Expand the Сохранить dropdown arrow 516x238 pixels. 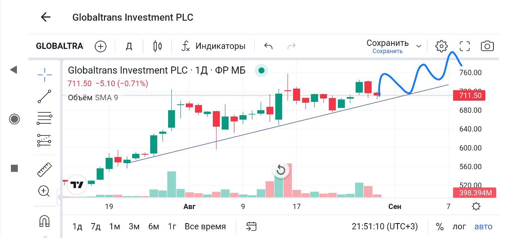coord(419,46)
